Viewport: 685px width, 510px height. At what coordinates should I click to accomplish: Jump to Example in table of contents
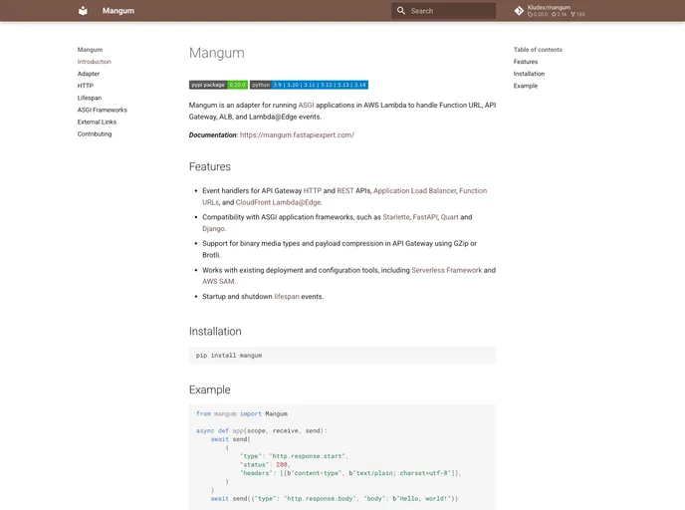526,86
